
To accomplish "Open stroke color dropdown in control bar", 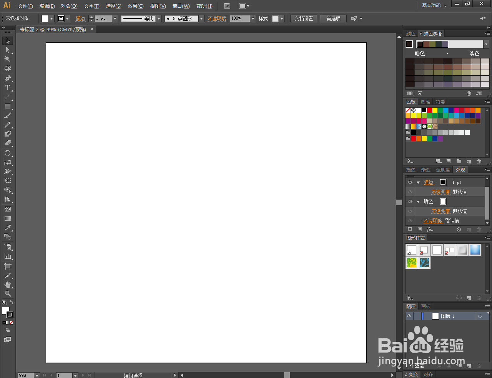I will click(x=67, y=18).
